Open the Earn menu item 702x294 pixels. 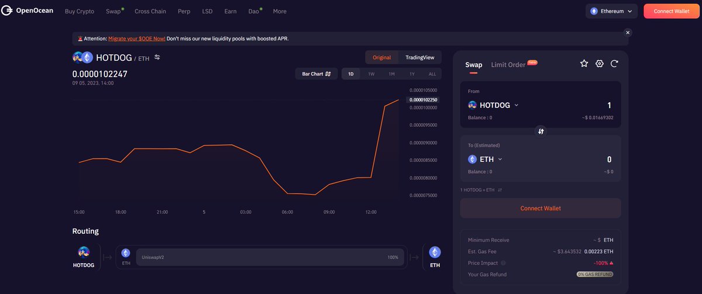pos(230,11)
